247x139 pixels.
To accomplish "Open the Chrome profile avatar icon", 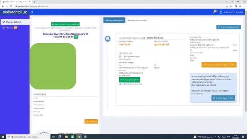I will click(240, 6).
